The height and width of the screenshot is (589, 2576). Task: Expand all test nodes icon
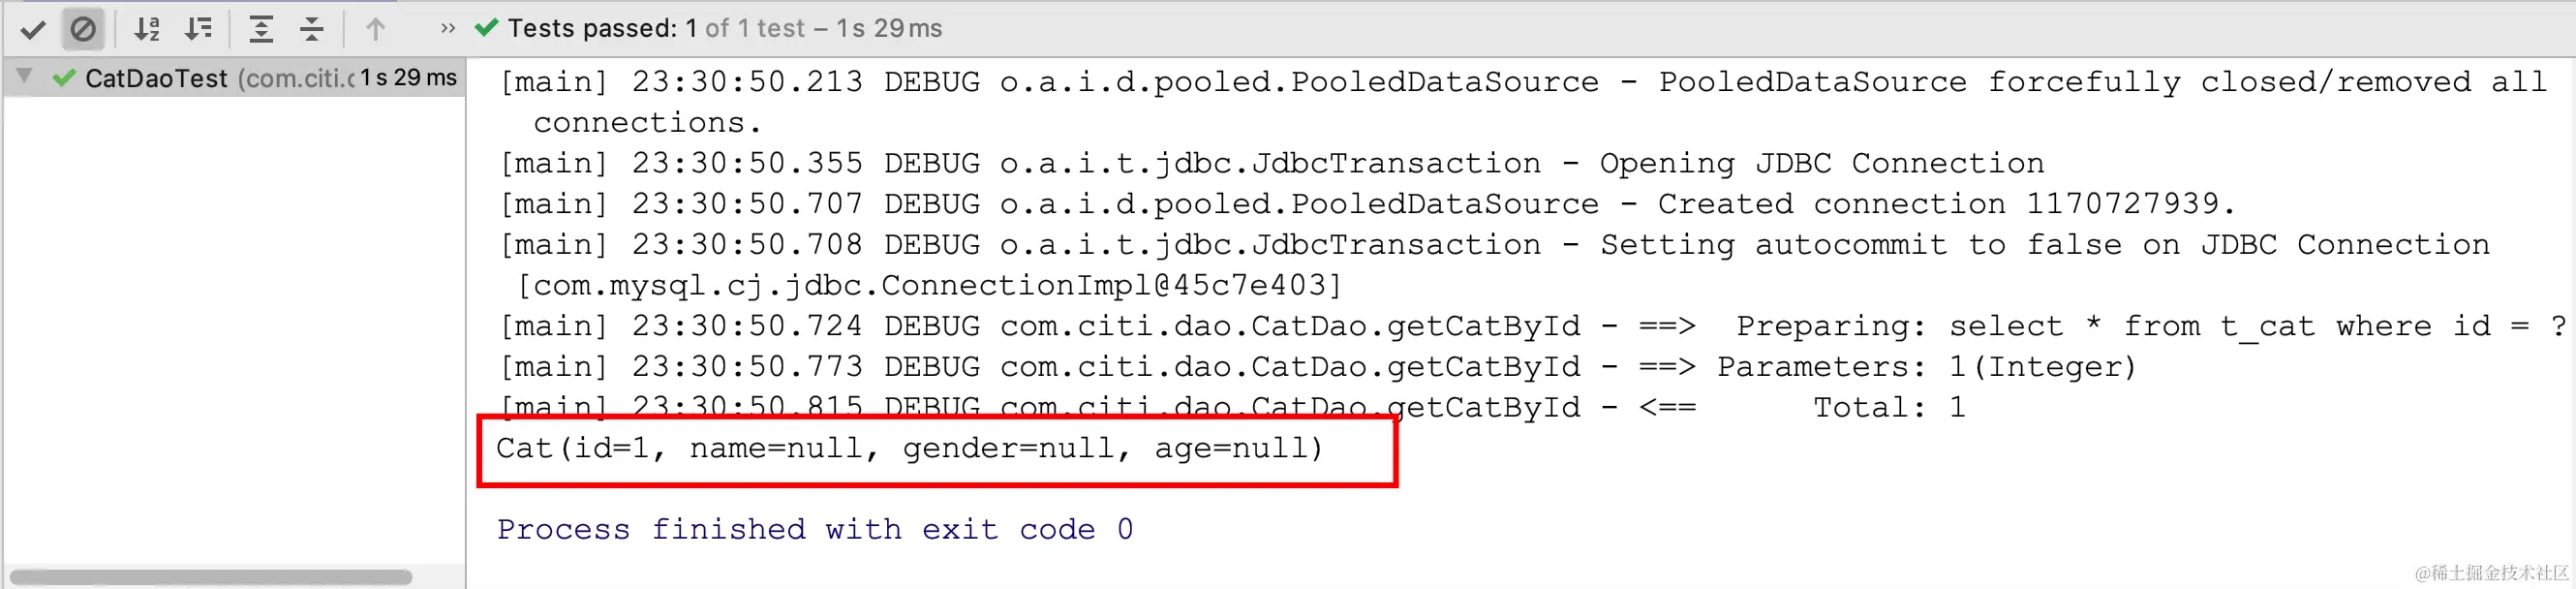point(261,29)
